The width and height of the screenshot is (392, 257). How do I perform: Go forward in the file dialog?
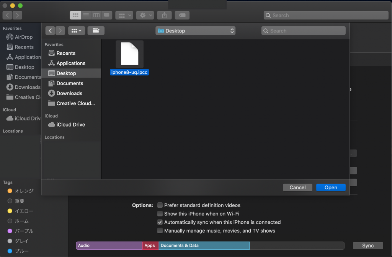click(60, 31)
